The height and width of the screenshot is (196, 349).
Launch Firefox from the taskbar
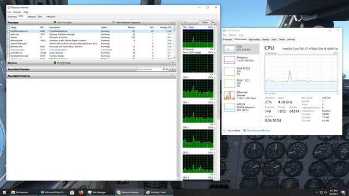click(81, 192)
